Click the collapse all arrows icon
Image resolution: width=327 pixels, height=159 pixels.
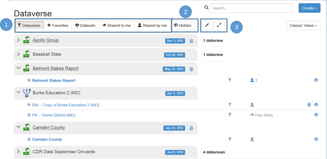[207, 26]
